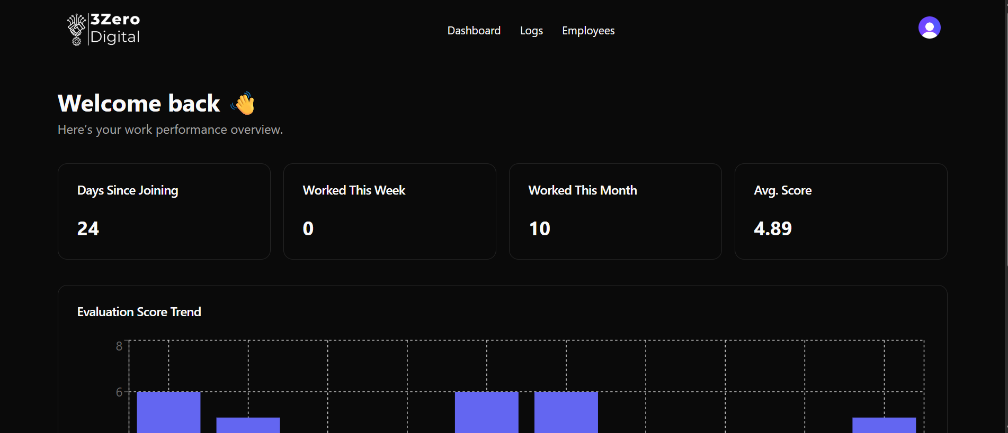Select the Avg. Score card title
Viewport: 1008px width, 433px height.
click(x=782, y=190)
